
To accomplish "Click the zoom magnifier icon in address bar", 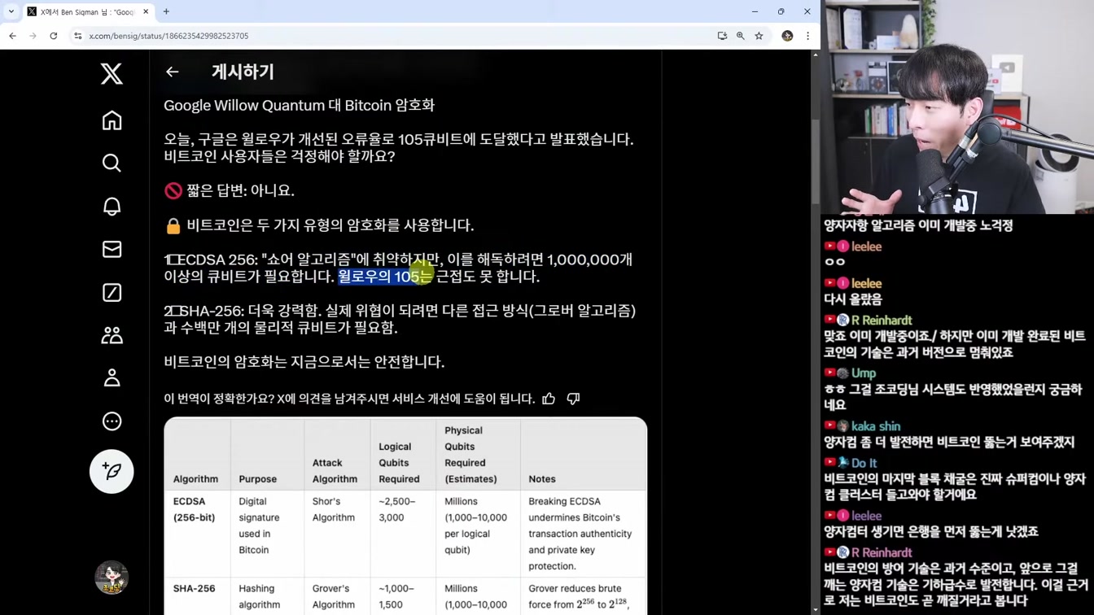I will 741,36.
